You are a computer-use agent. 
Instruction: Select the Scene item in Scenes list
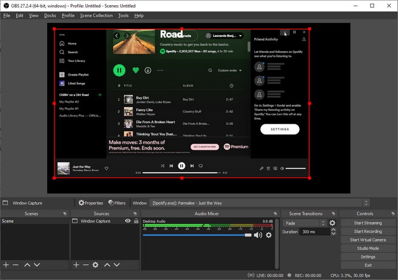click(x=35, y=221)
